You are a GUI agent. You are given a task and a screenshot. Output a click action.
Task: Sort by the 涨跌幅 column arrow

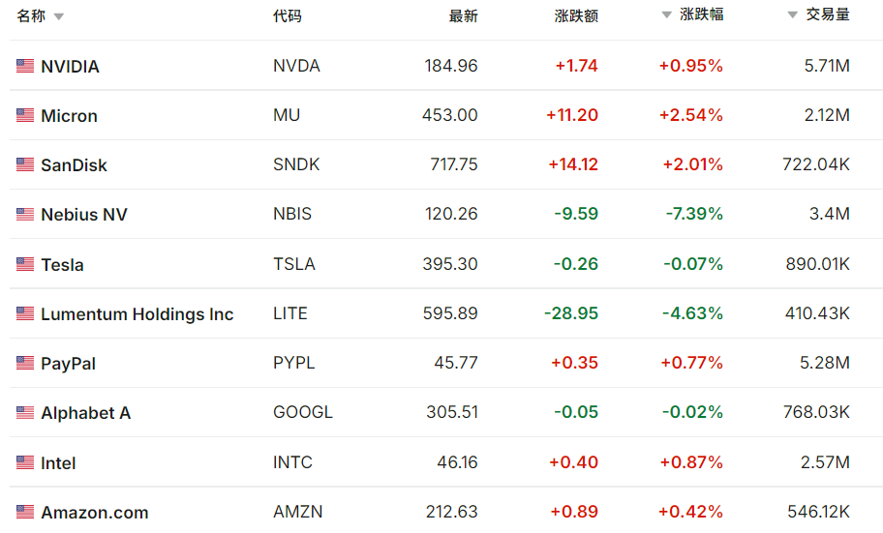[666, 15]
